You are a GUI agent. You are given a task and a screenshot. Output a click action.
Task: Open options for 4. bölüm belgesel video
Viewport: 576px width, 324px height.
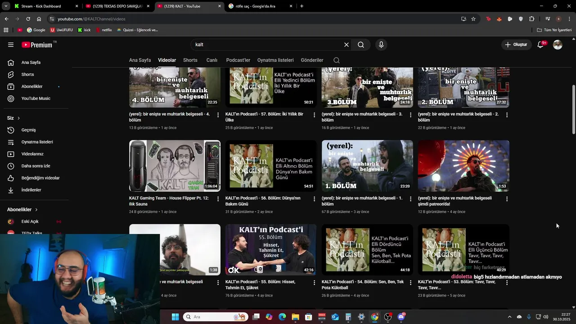tap(218, 115)
